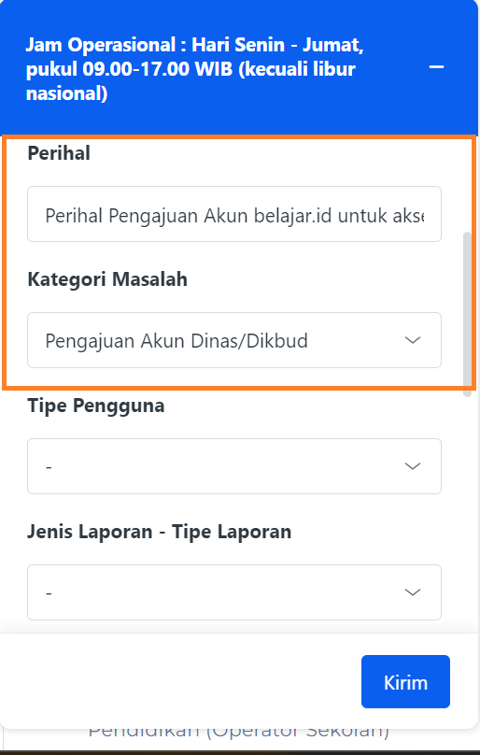Click the Jam Operasional header text

click(x=194, y=69)
